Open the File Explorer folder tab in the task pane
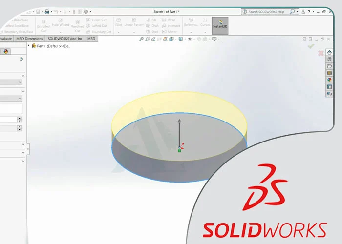342x244 pixels. (x=329, y=66)
